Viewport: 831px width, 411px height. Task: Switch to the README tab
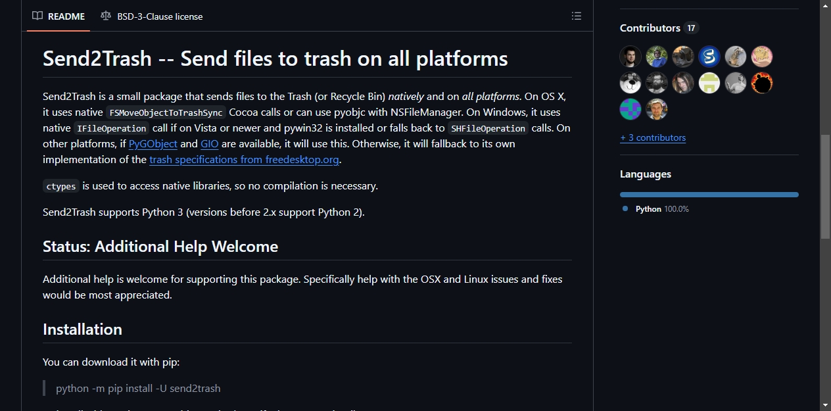pos(59,16)
